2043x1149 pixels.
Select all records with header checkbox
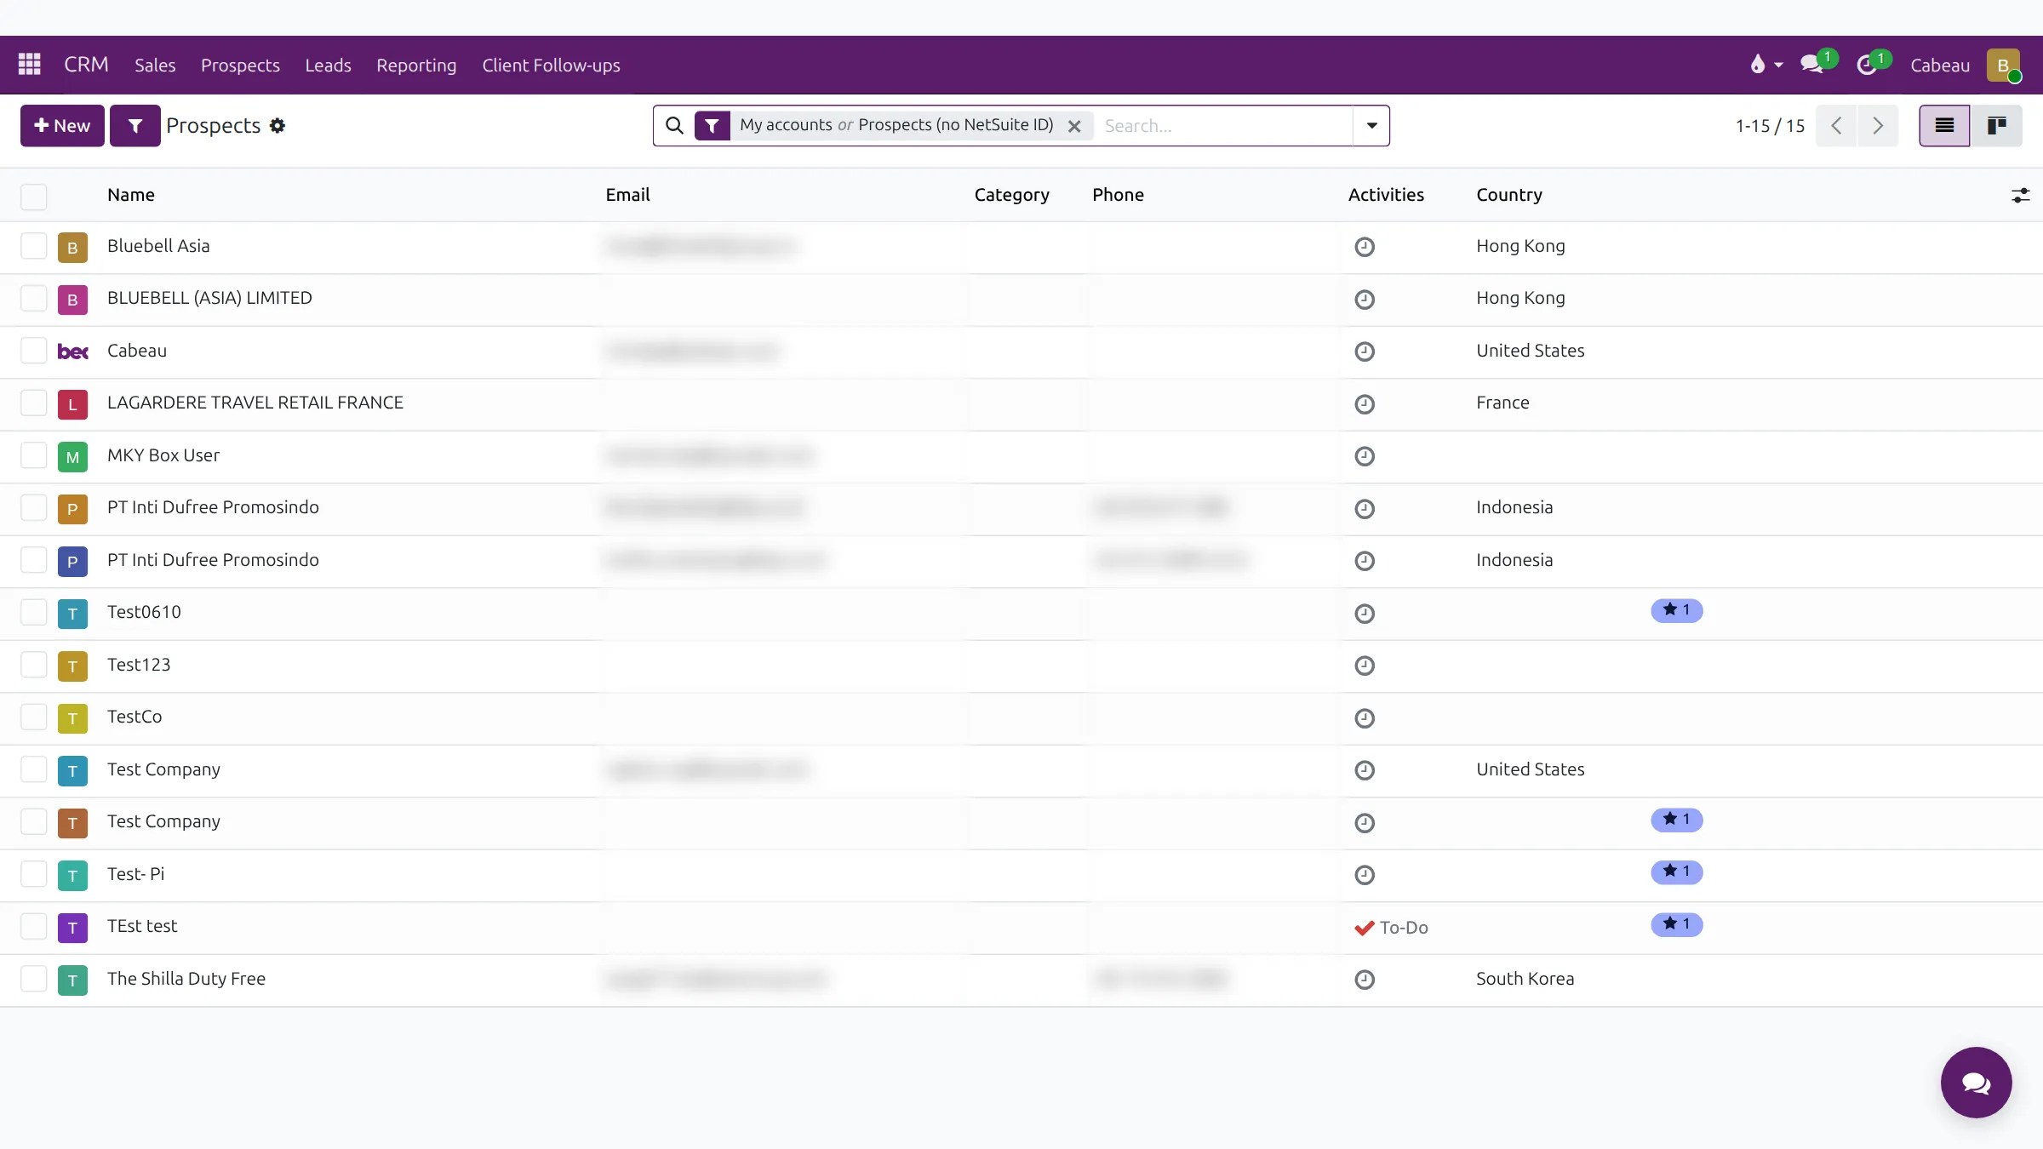[34, 197]
